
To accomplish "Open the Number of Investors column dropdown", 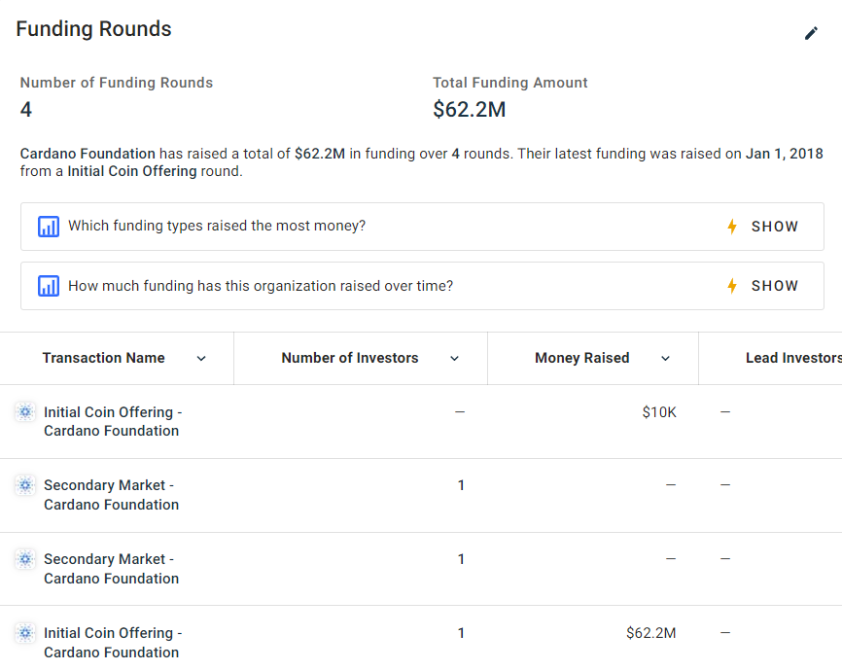I will point(454,358).
